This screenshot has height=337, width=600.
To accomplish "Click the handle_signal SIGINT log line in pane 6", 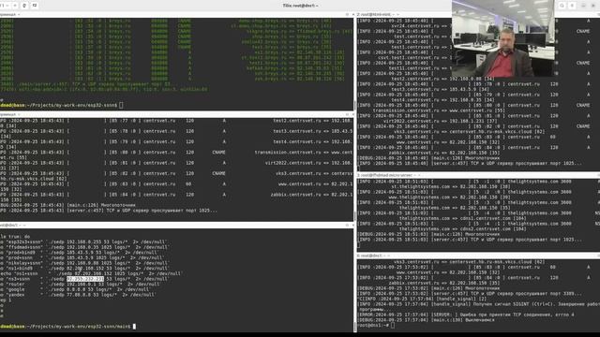I will click(x=478, y=307).
